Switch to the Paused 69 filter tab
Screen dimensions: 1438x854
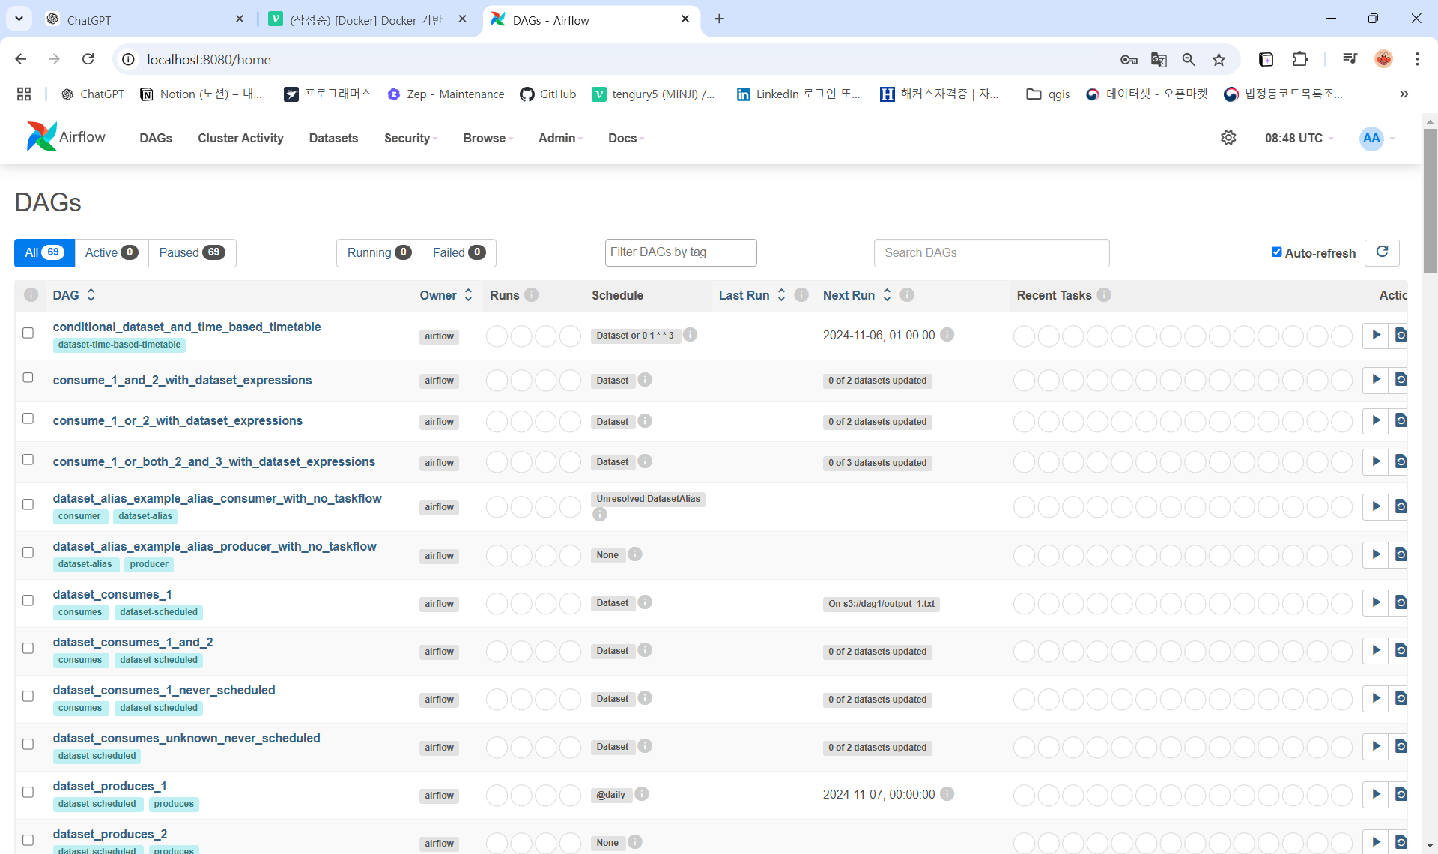[192, 252]
